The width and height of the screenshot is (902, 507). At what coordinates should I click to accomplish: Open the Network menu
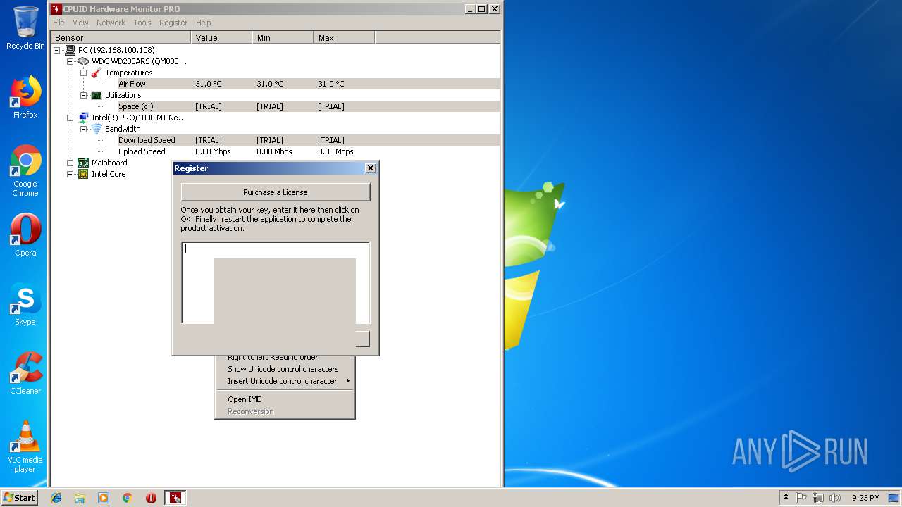111,23
